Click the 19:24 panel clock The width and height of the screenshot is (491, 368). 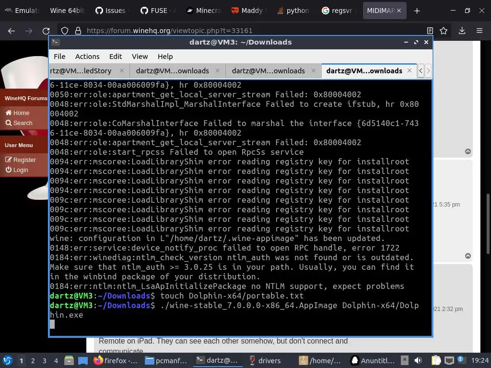pyautogui.click(x=479, y=360)
